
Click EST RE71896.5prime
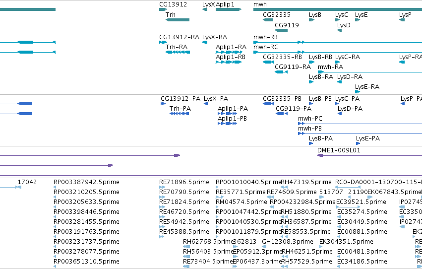[x=184, y=182]
